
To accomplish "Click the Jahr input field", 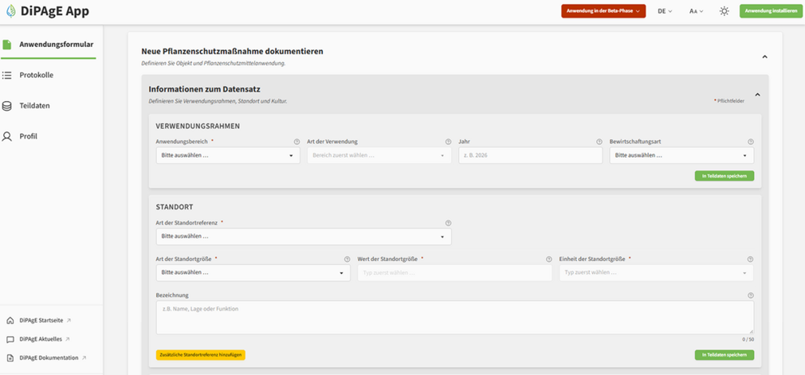I will click(530, 155).
